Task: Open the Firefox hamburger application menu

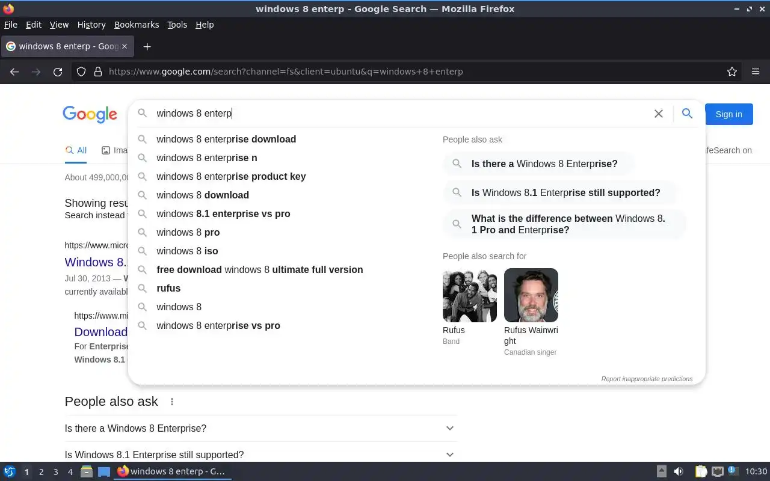Action: click(756, 72)
